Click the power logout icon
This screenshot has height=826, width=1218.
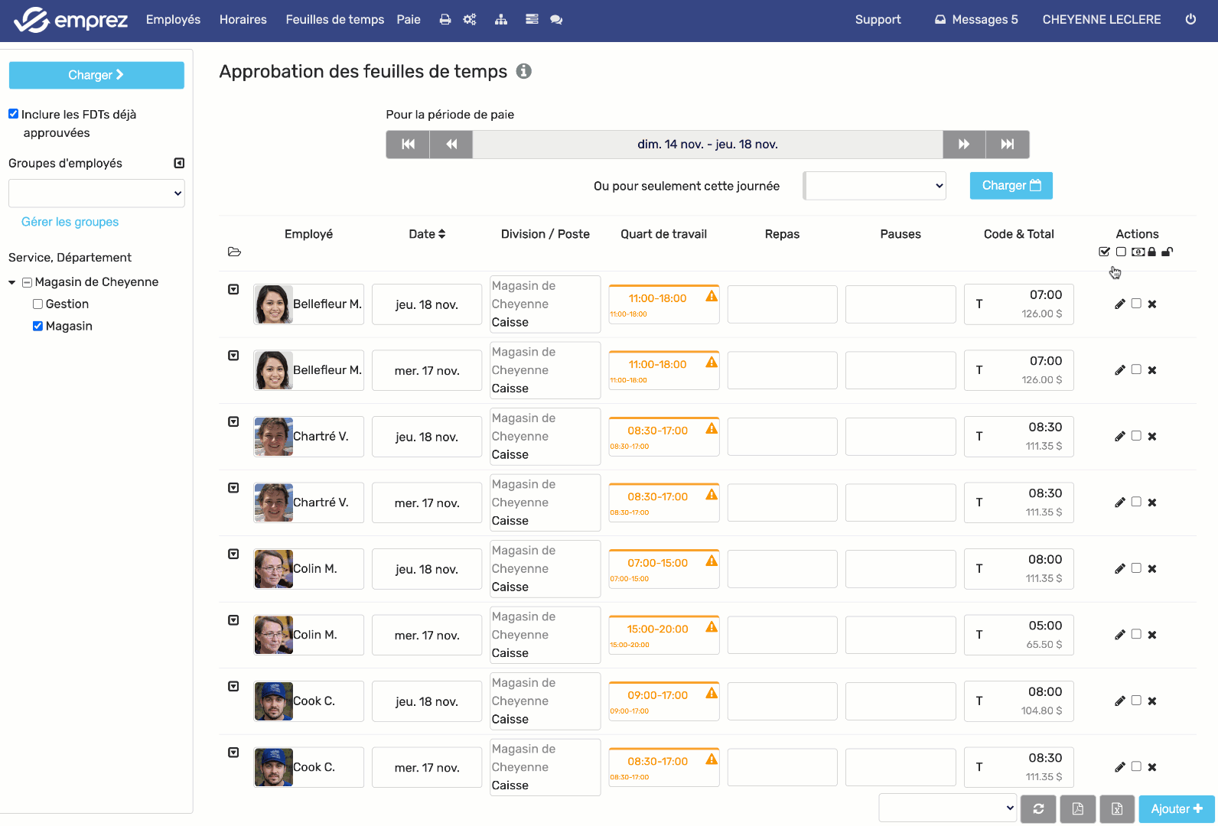pos(1190,20)
